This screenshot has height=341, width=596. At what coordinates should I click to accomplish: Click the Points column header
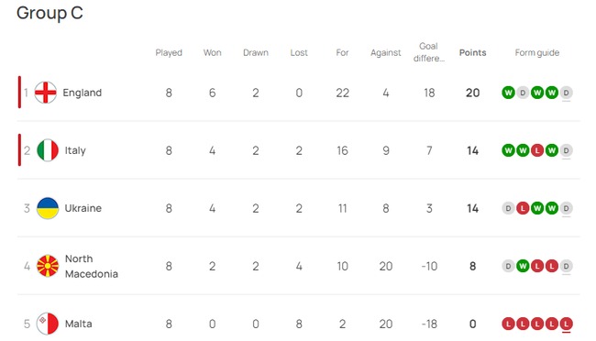pyautogui.click(x=472, y=52)
